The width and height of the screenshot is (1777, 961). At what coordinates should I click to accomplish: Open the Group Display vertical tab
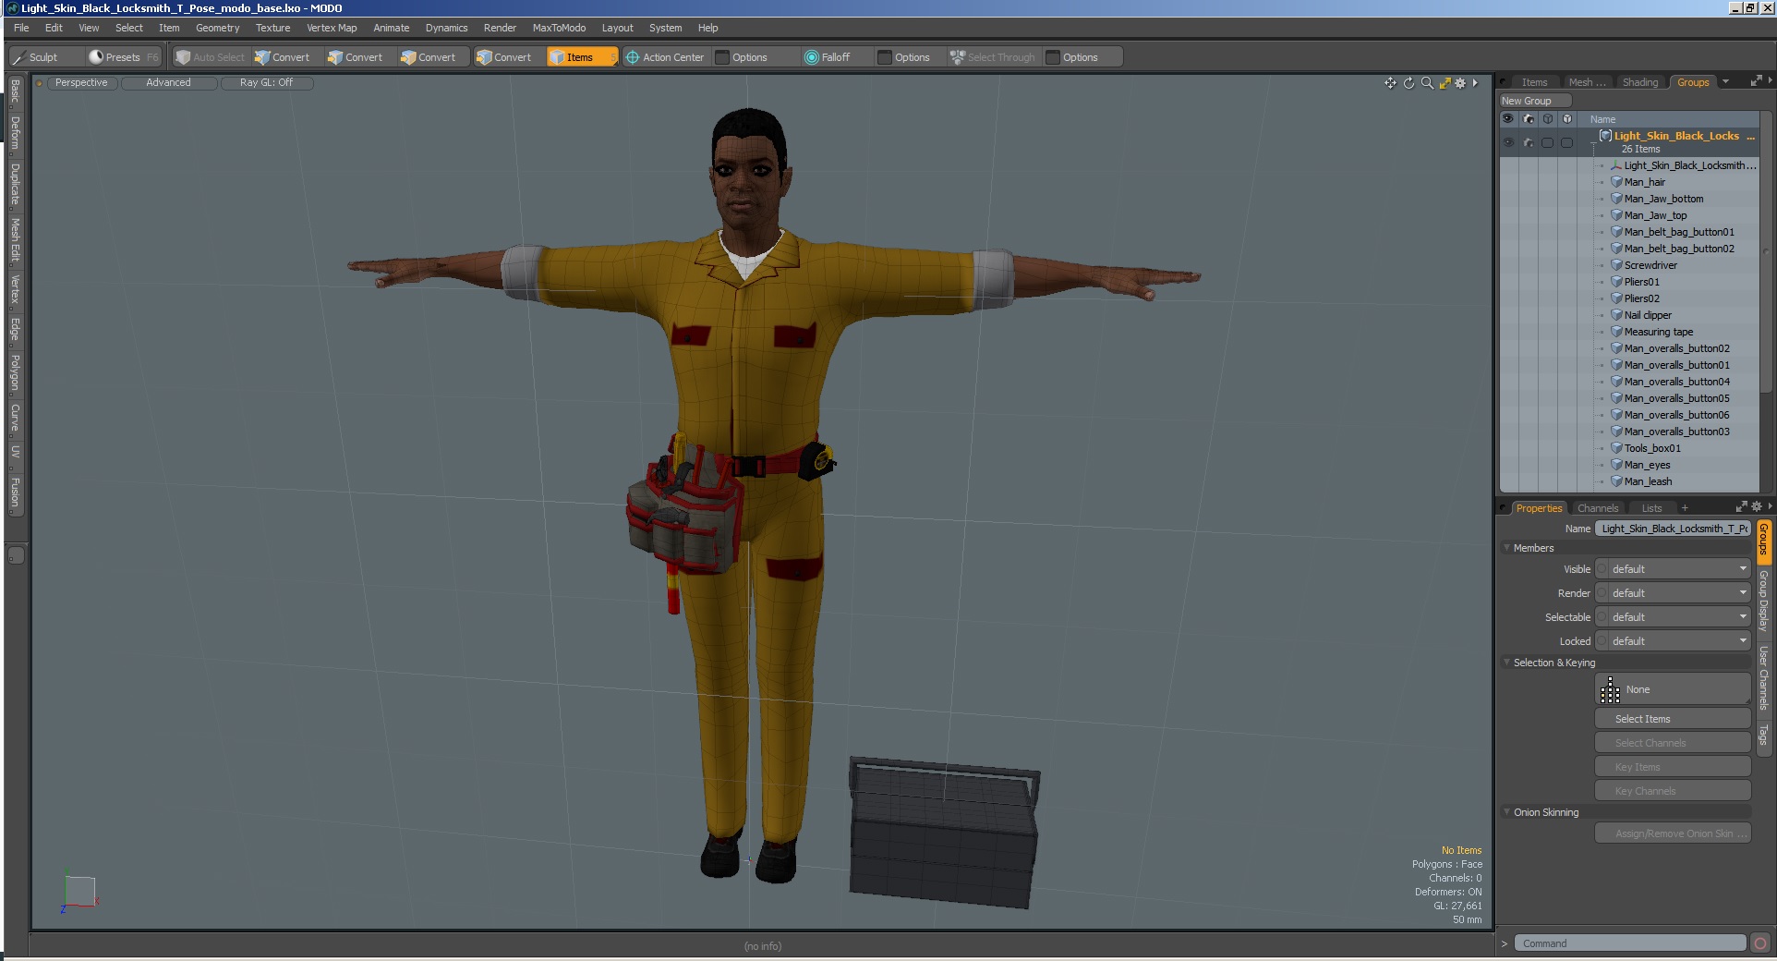tap(1763, 601)
